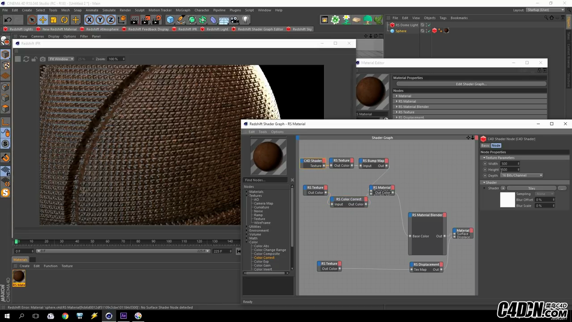The image size is (572, 322).
Task: Add a Cube primitive object
Action: tap(170, 20)
